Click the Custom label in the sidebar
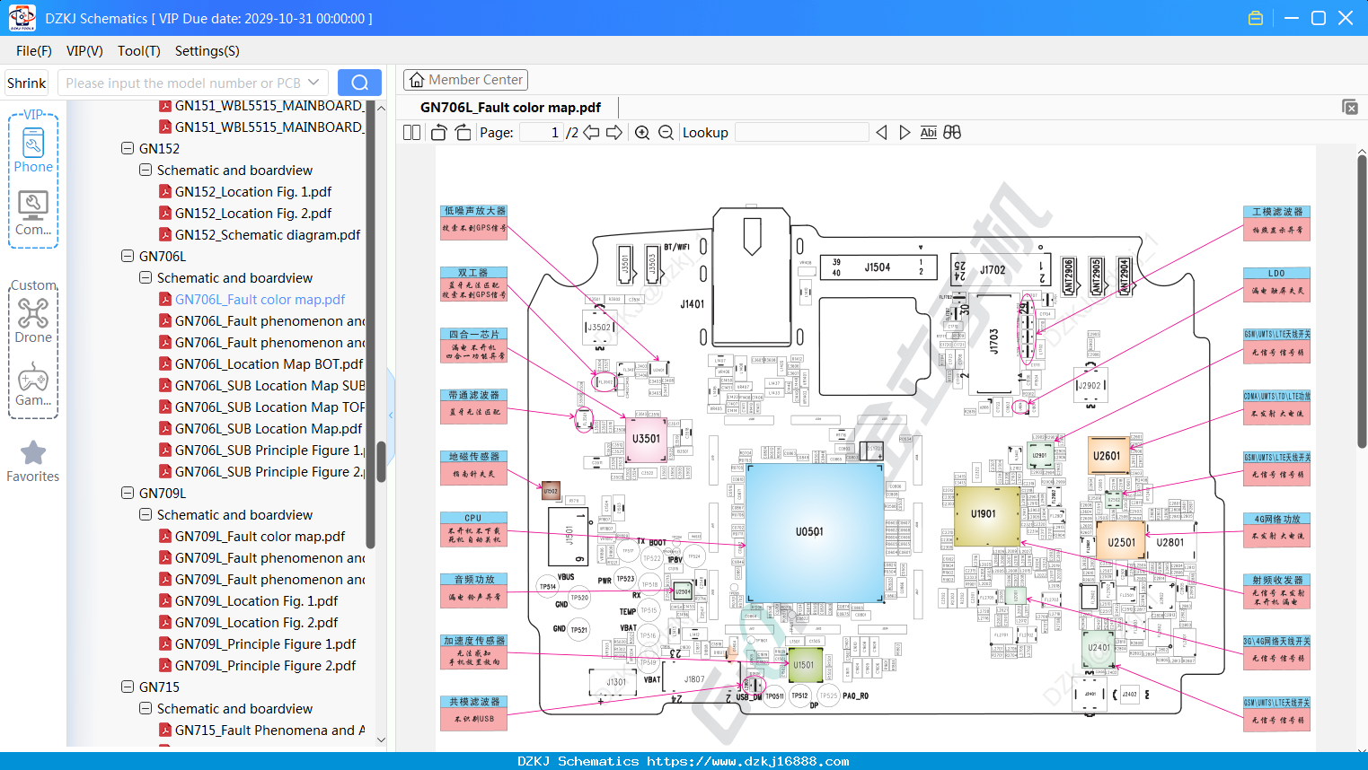This screenshot has width=1368, height=770. pos(33,285)
